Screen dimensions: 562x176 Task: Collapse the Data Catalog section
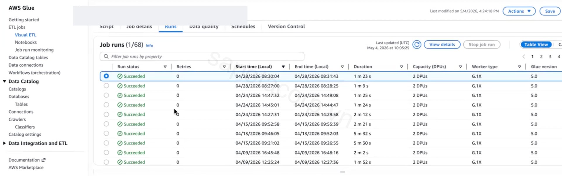[4, 81]
